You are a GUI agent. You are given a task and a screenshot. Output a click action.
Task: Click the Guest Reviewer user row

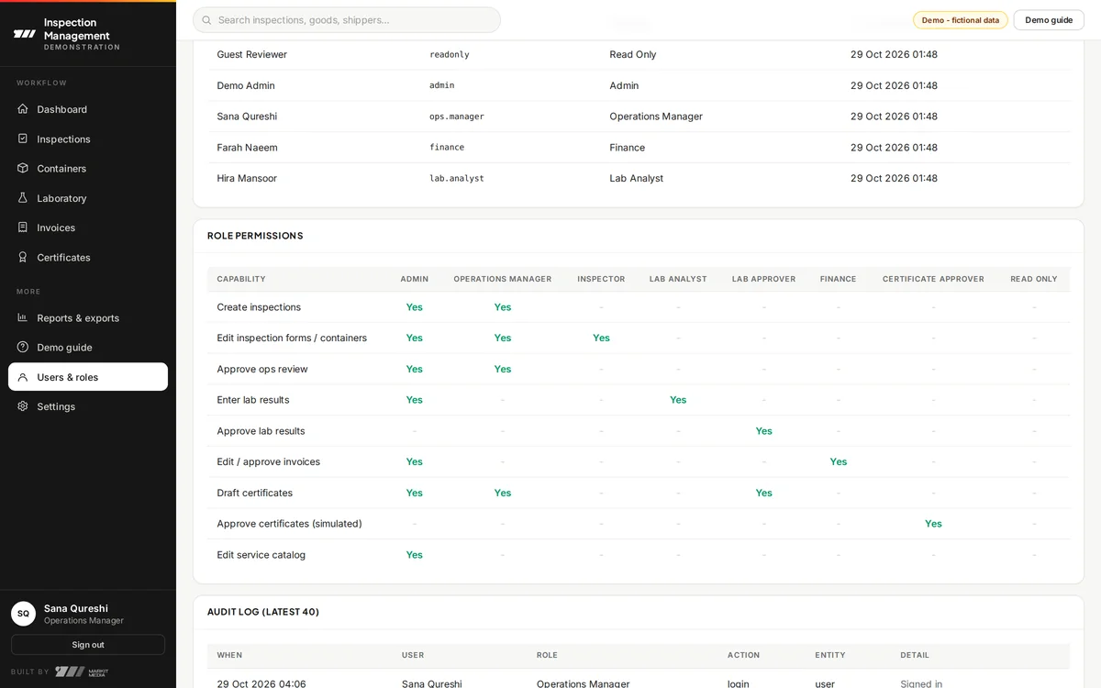click(639, 54)
